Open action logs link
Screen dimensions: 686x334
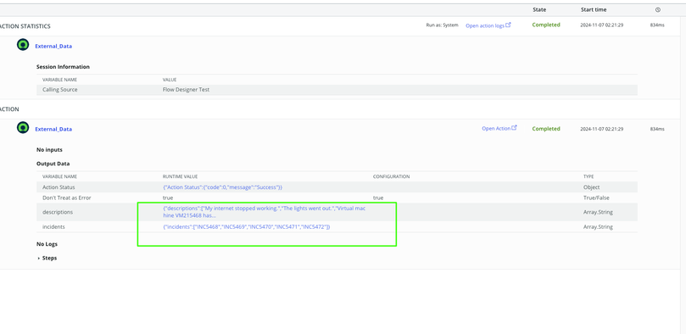pyautogui.click(x=485, y=25)
